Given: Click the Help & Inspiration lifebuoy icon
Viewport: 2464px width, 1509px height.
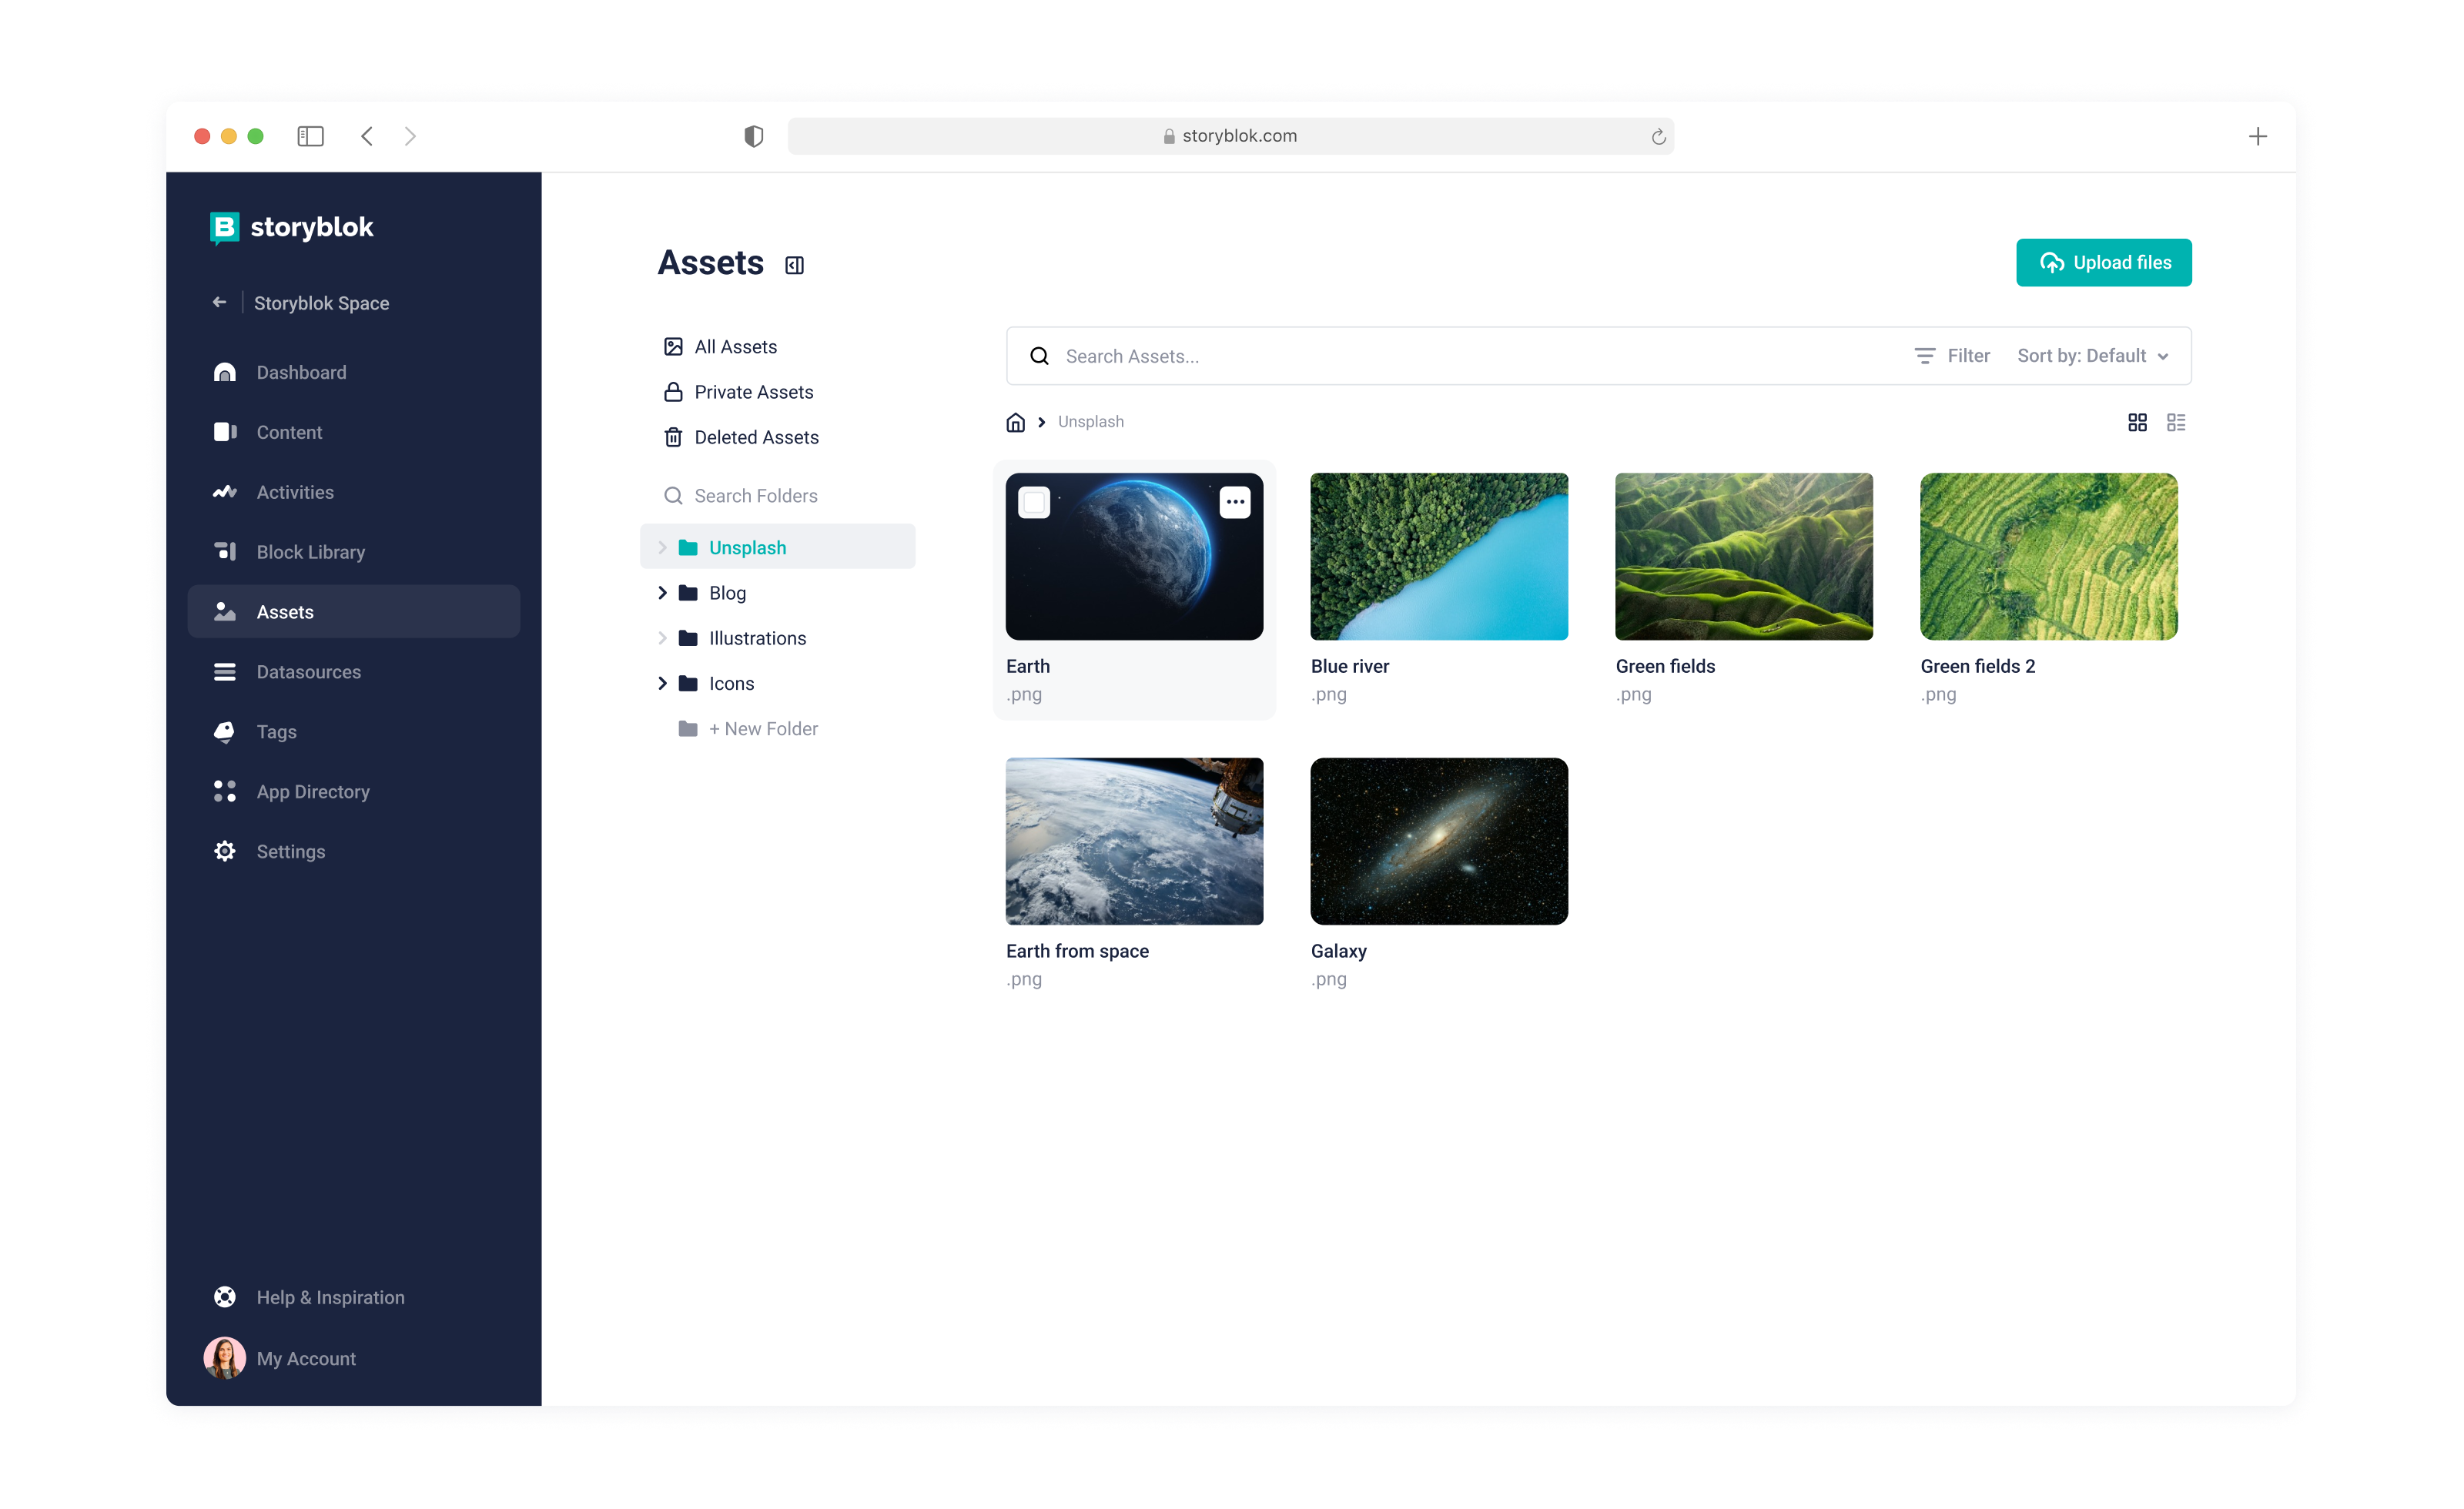Looking at the screenshot, I should click(225, 1297).
